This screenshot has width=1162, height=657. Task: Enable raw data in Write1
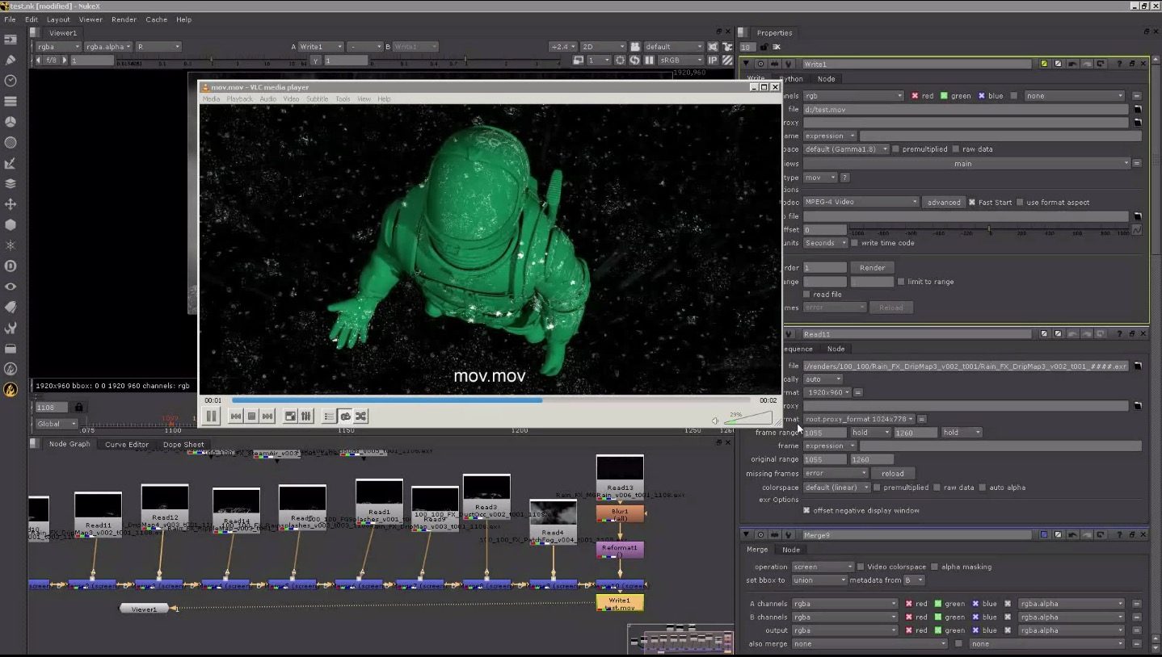(x=956, y=149)
